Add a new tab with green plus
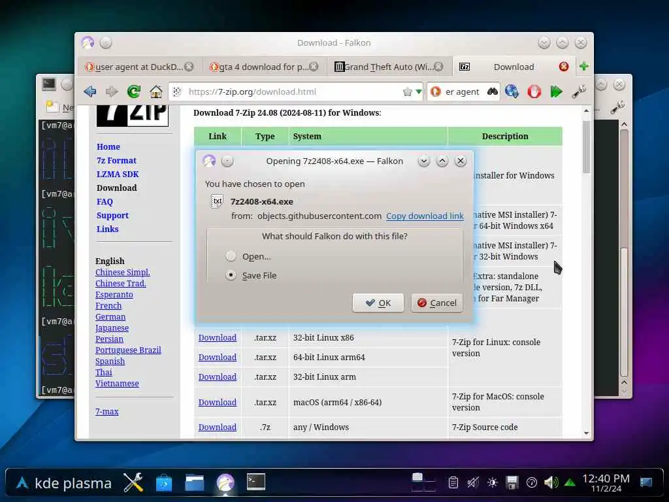 tap(583, 66)
